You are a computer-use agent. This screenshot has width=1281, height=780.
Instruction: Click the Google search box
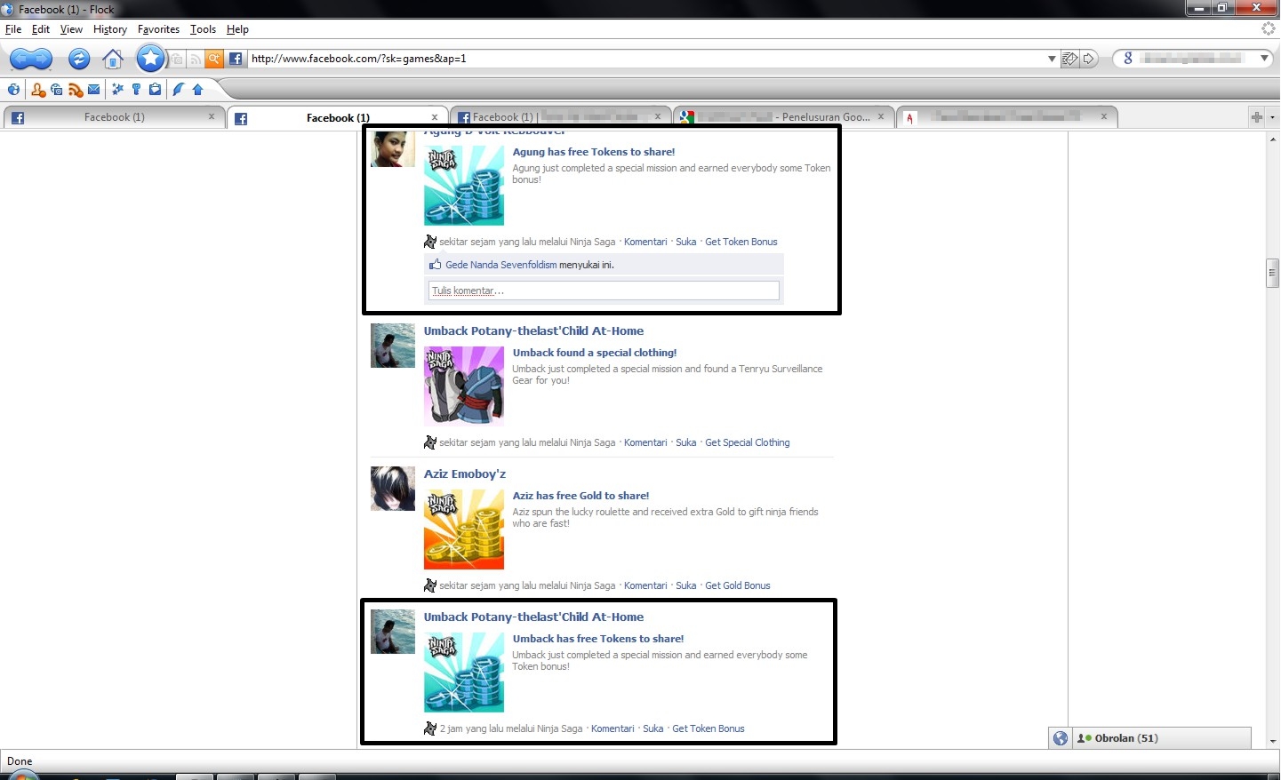(x=1191, y=59)
